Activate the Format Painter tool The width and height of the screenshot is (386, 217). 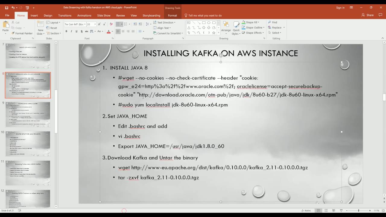tap(22, 33)
